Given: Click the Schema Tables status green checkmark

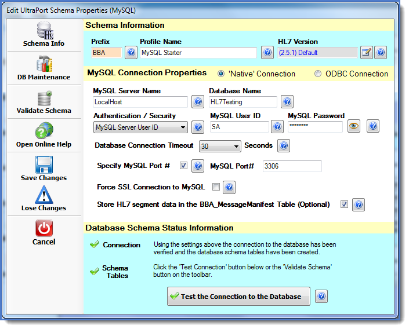Looking at the screenshot, I should point(95,272).
